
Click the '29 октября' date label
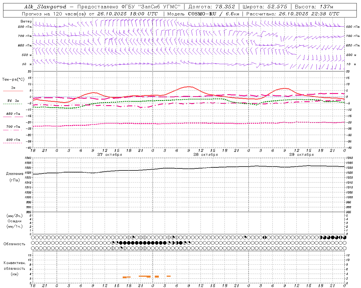pos(301,154)
